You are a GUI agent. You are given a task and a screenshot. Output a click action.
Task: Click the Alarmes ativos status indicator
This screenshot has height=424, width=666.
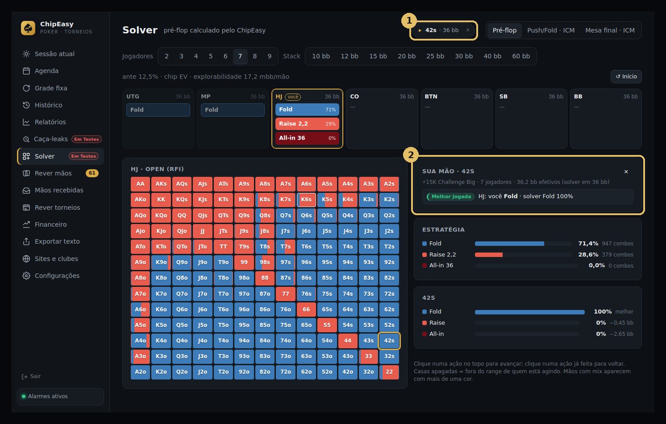(x=60, y=396)
